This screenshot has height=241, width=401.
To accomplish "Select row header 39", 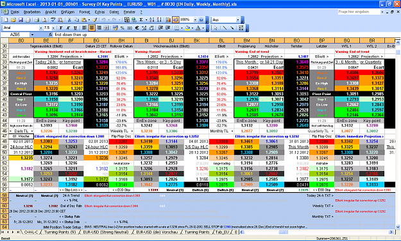I will pyautogui.click(x=4, y=94).
